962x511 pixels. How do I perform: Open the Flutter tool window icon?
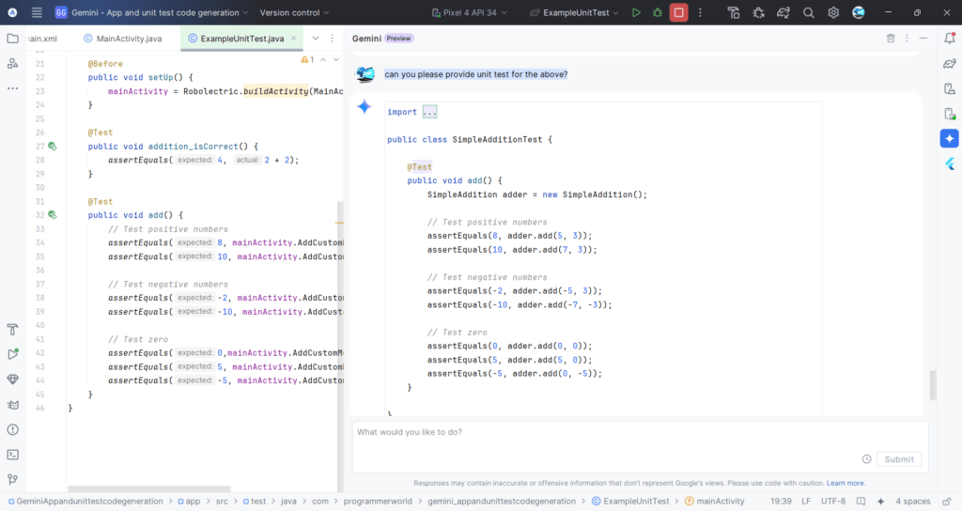pyautogui.click(x=950, y=163)
